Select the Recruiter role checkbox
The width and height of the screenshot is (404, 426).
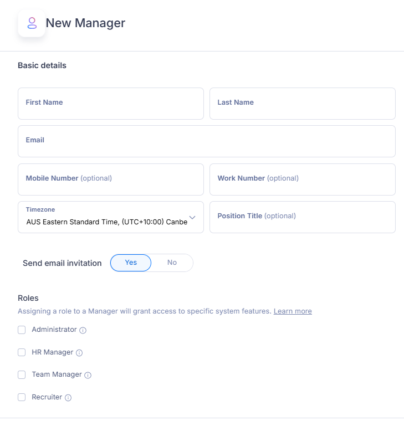[22, 397]
